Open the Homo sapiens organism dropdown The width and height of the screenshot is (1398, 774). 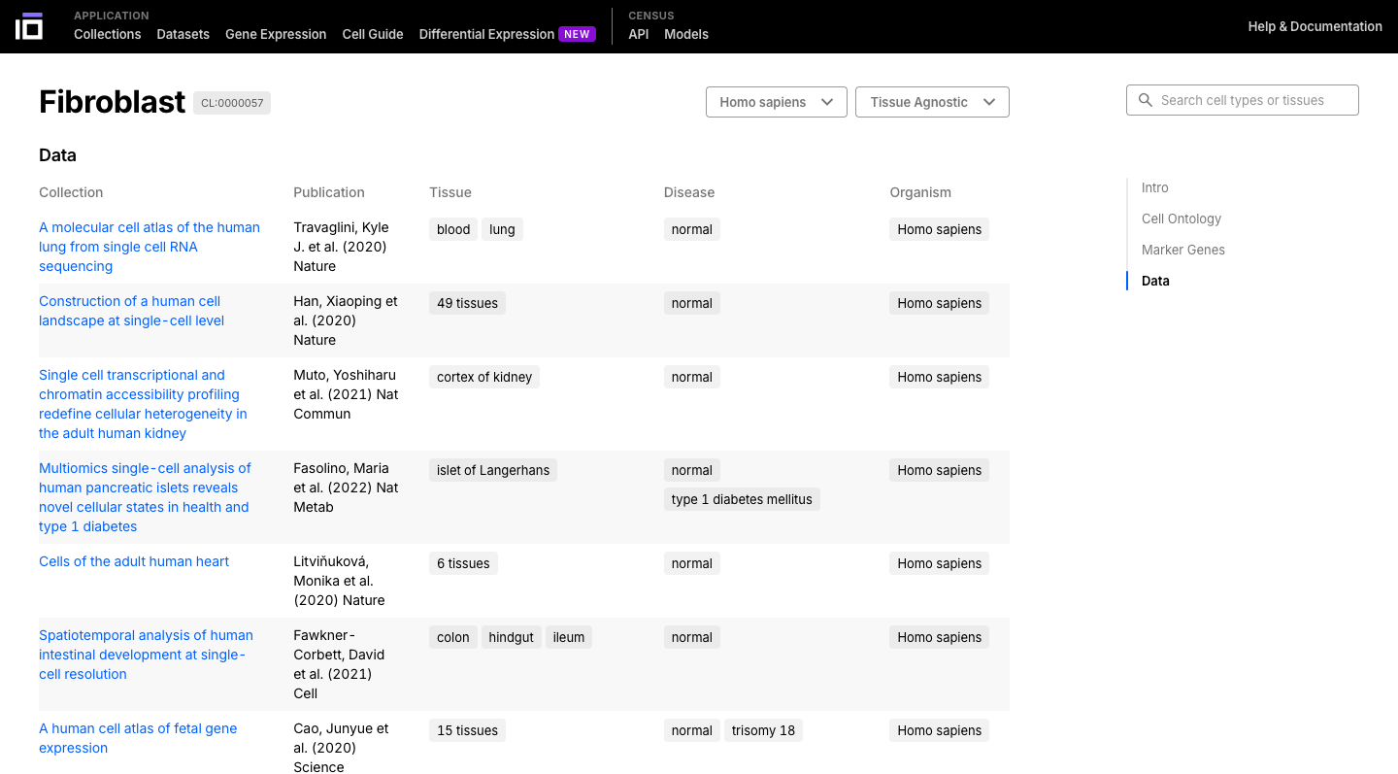click(x=776, y=102)
